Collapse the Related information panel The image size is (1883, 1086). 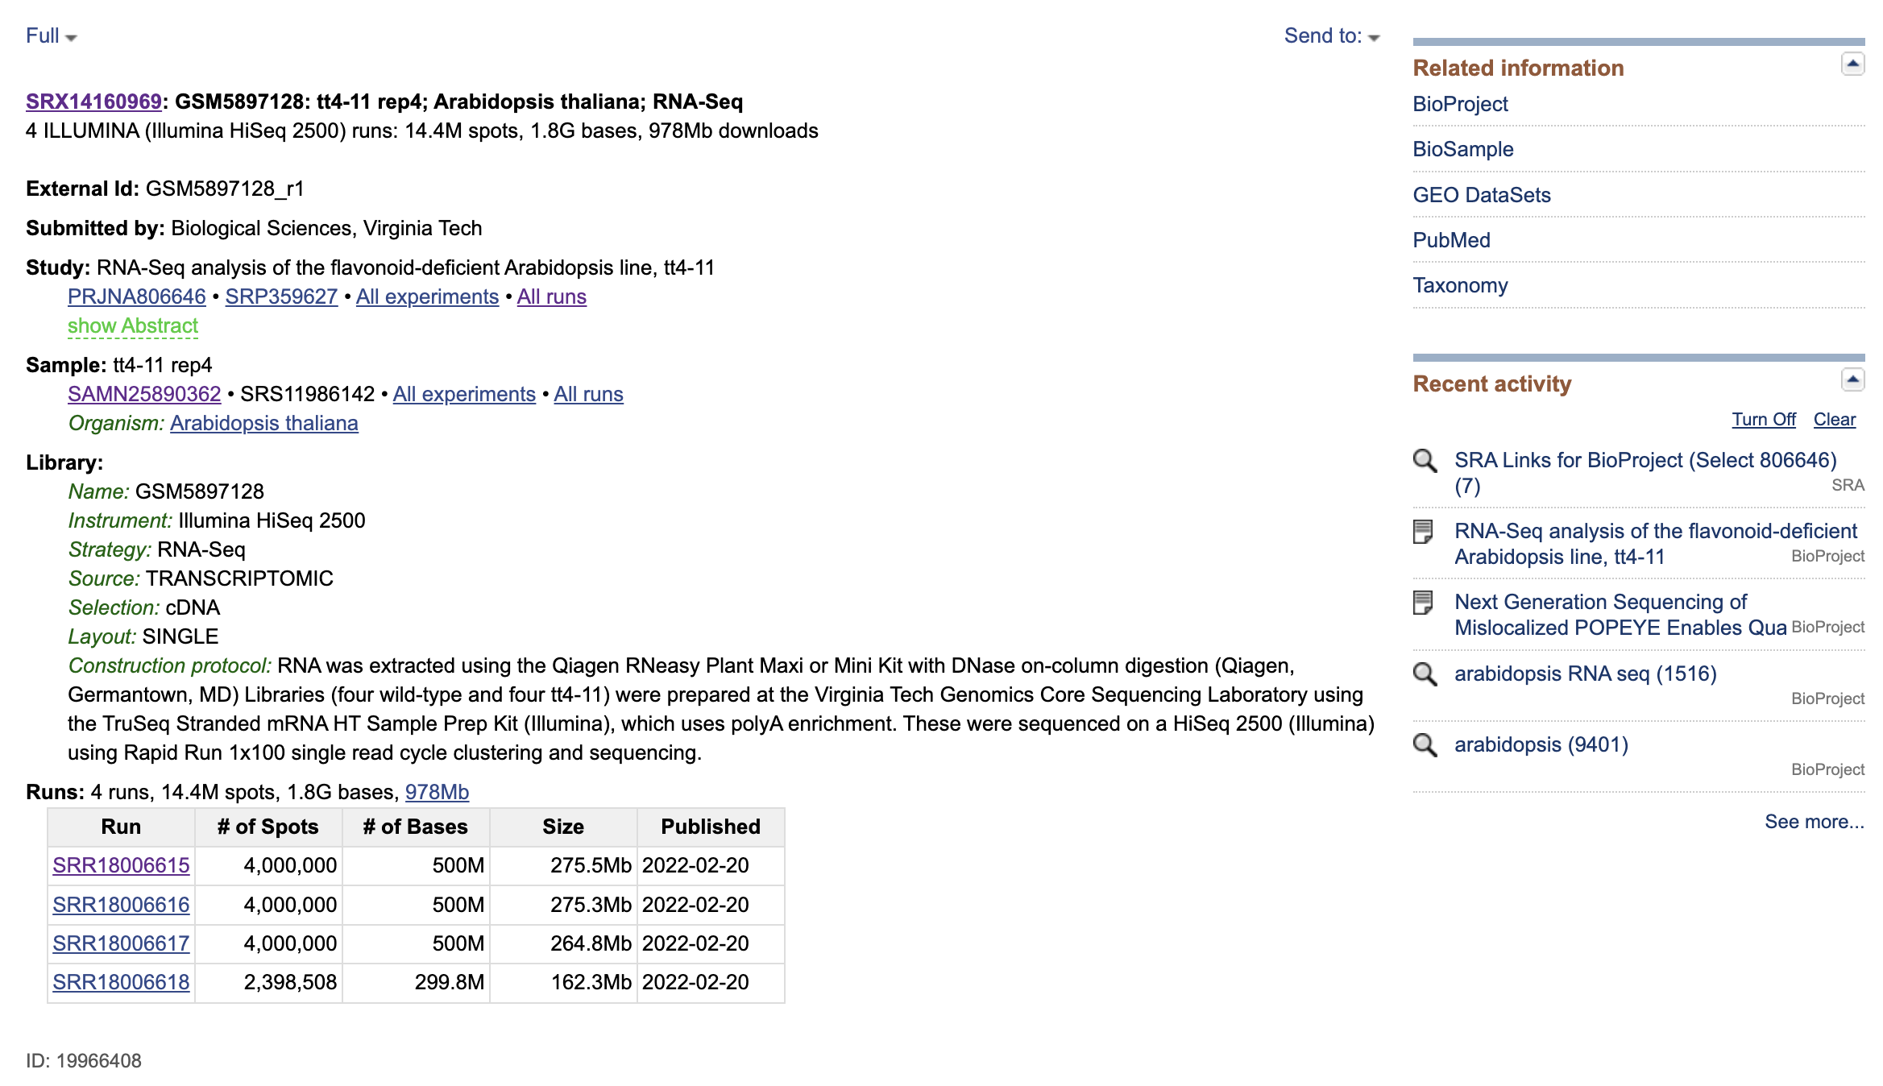pos(1852,64)
